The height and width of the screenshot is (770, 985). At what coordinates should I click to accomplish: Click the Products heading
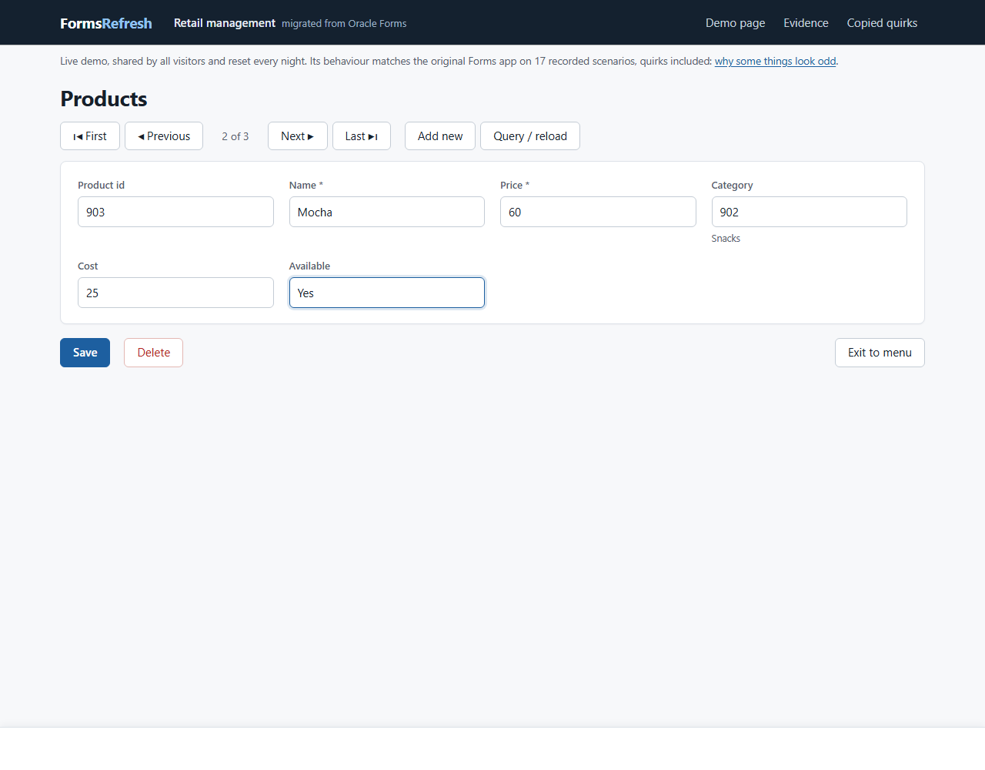(x=104, y=99)
